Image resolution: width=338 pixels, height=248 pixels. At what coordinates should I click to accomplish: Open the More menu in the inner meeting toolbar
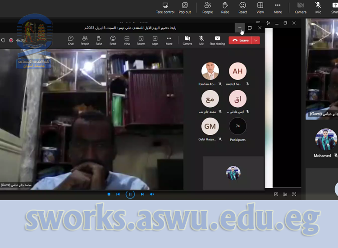pyautogui.click(x=169, y=40)
